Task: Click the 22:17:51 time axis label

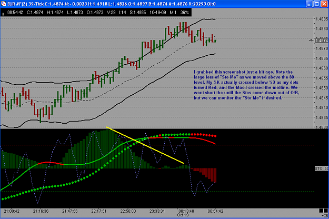Action: (99, 211)
